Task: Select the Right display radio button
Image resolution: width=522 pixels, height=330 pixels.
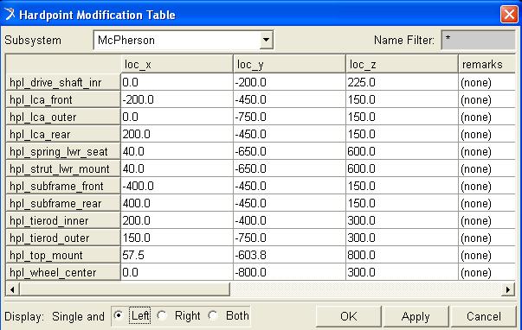Action: point(162,315)
